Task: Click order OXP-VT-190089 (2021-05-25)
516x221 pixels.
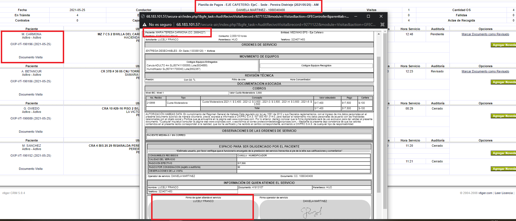Action: pos(31,118)
